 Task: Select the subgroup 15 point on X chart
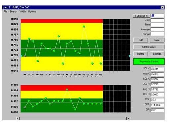click(84, 27)
